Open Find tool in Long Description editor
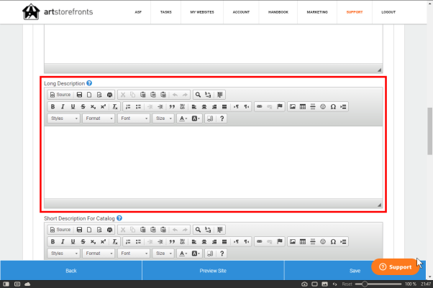Image resolution: width=433 pixels, height=288 pixels. pos(198,94)
